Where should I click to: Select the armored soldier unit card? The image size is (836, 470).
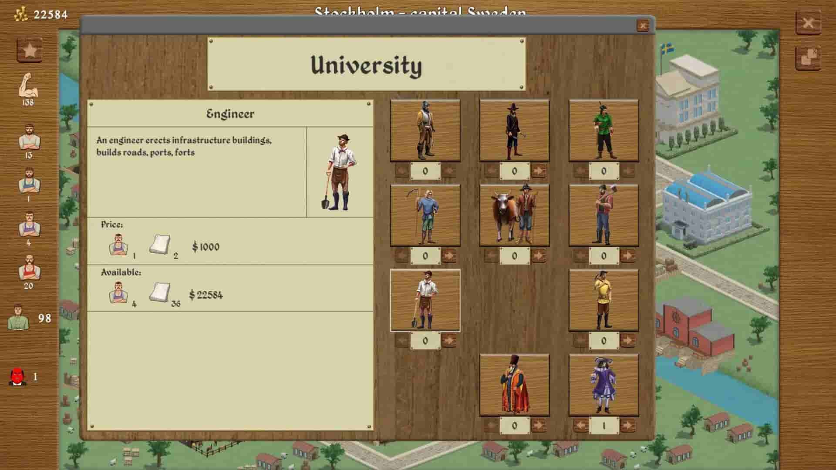click(x=425, y=131)
